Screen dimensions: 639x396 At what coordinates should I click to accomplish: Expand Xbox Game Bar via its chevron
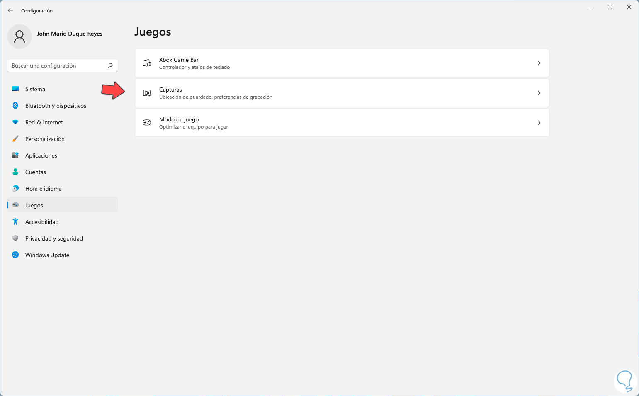click(x=539, y=63)
